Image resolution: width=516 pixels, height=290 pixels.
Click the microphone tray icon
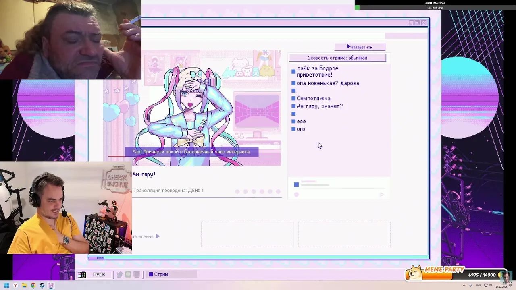(x=470, y=286)
